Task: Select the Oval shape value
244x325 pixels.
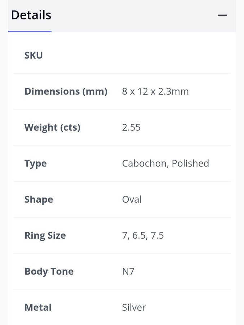Action: pos(132,200)
